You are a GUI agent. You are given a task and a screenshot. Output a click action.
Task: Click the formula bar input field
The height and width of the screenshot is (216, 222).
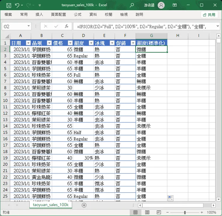click(x=144, y=26)
